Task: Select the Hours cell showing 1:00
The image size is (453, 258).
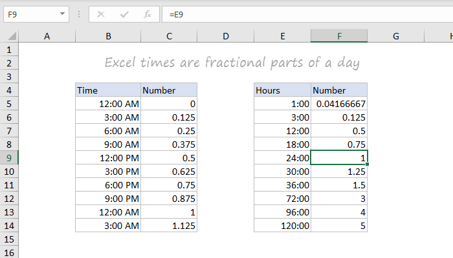Action: click(283, 104)
